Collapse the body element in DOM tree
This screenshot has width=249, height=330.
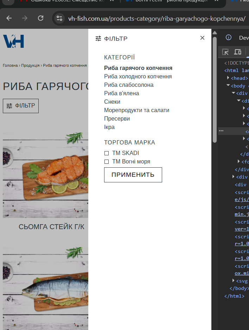[x=228, y=86]
